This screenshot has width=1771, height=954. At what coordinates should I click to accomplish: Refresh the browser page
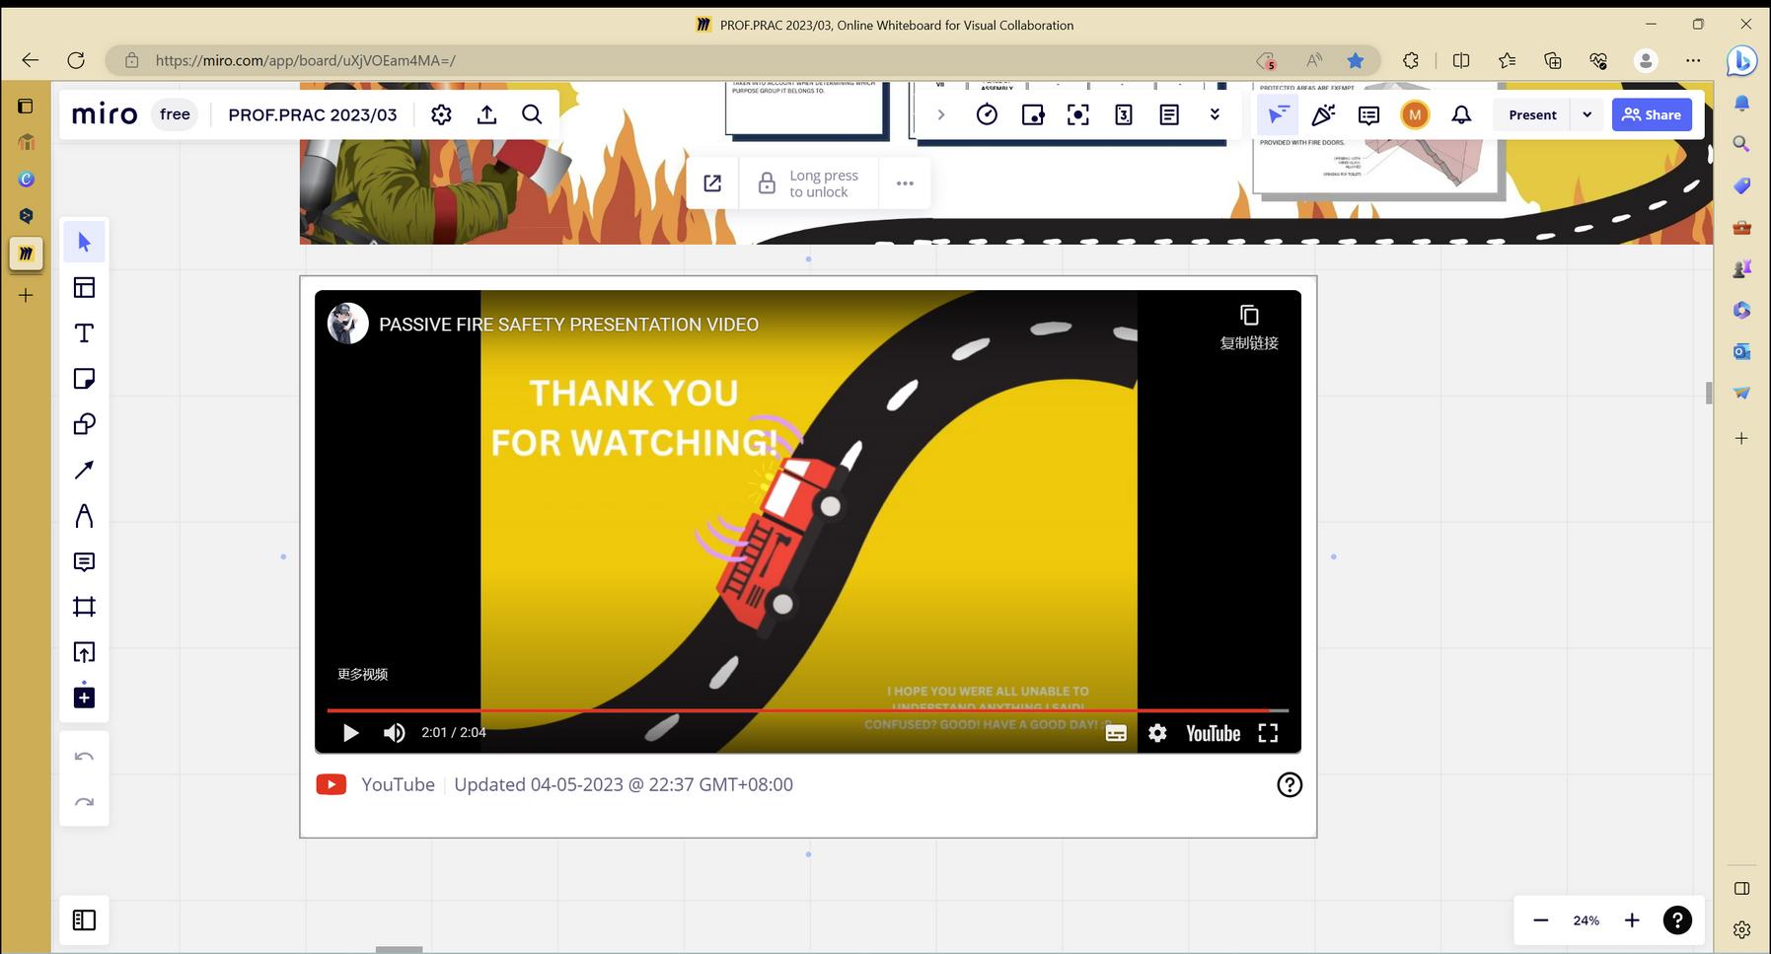[76, 60]
